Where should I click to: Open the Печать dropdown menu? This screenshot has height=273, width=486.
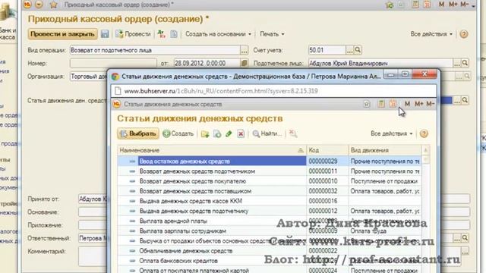coord(272,34)
